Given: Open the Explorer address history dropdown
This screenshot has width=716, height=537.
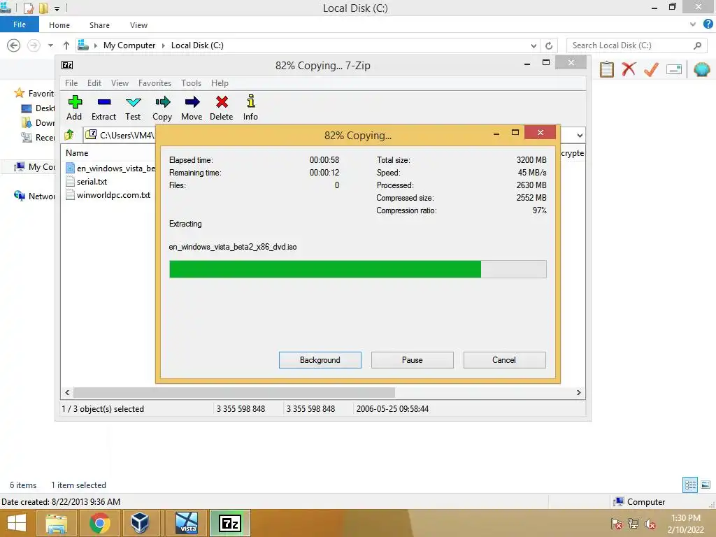Looking at the screenshot, I should pos(534,45).
